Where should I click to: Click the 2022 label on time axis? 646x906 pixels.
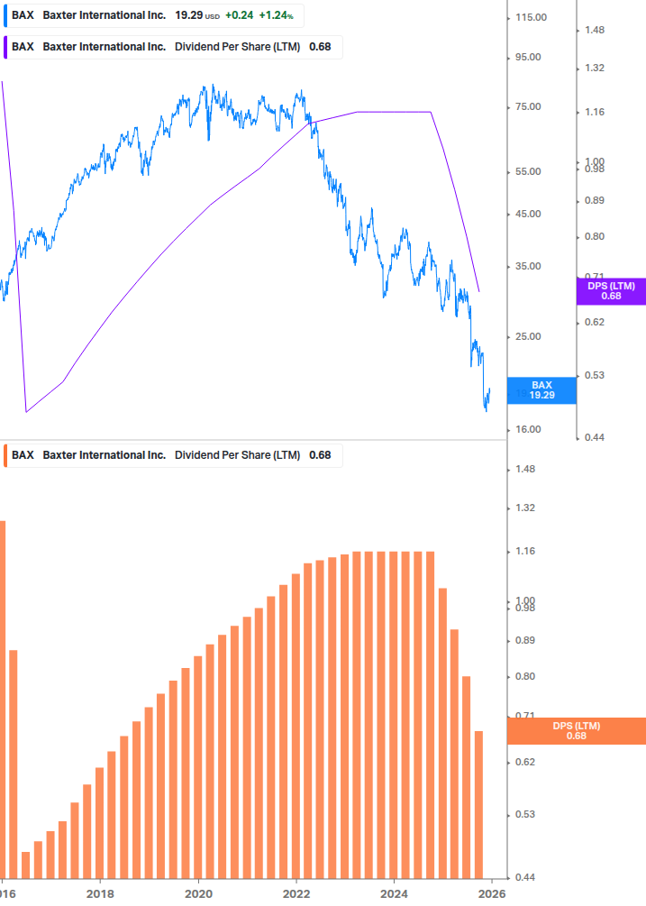[x=296, y=894]
